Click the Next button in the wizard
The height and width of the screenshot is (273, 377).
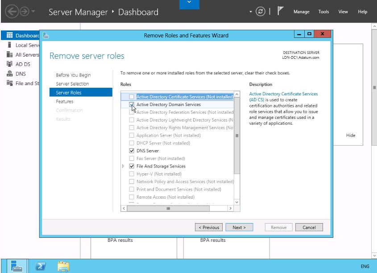[x=239, y=228]
